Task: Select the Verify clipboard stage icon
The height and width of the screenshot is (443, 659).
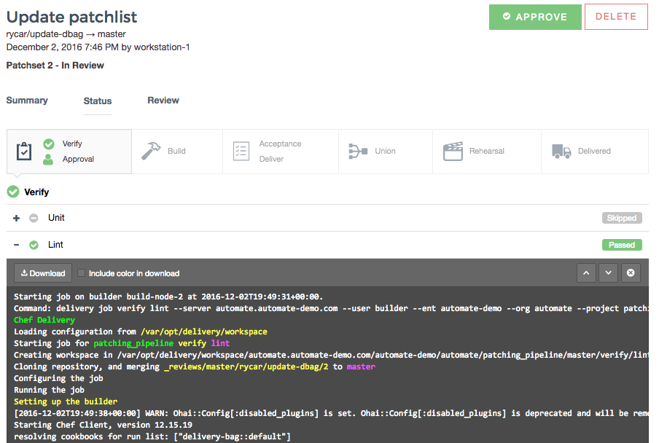Action: [24, 151]
